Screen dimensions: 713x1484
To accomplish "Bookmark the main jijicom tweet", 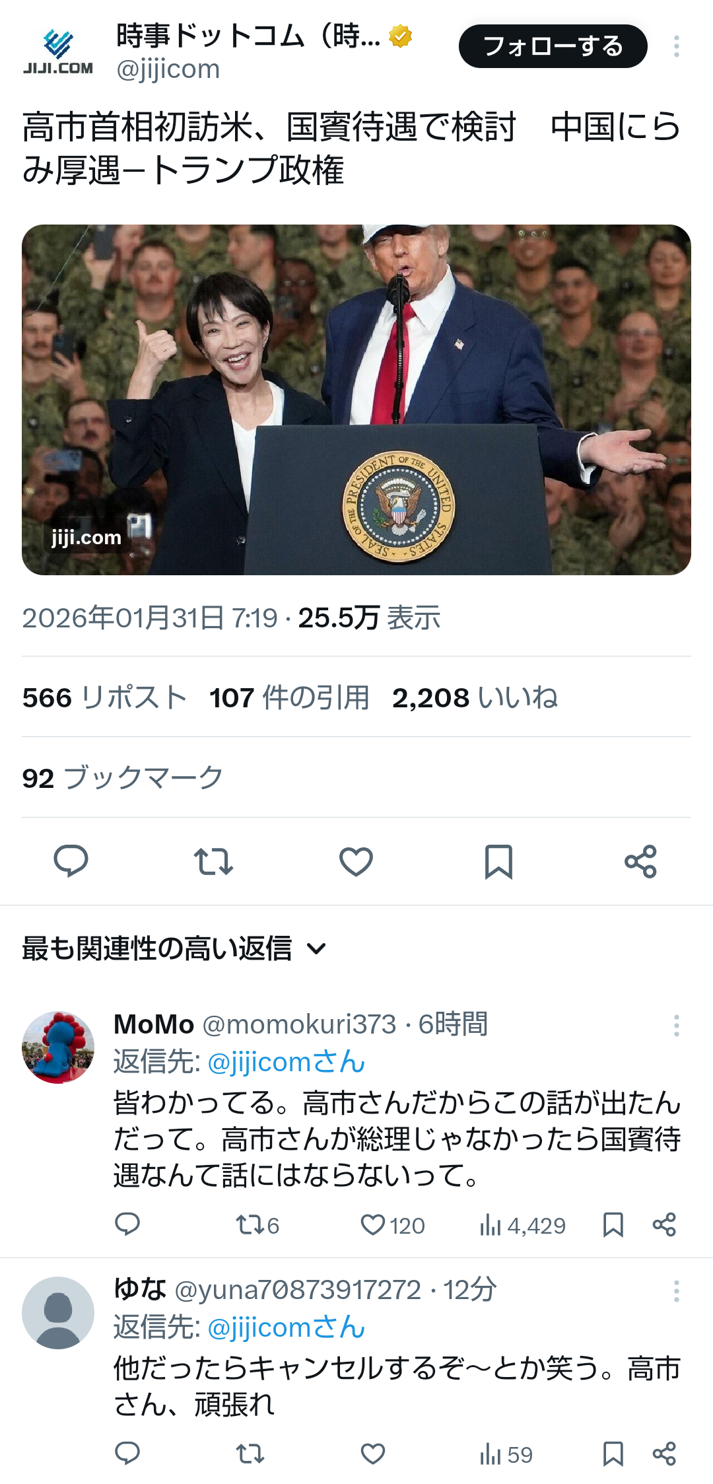I will (x=498, y=861).
